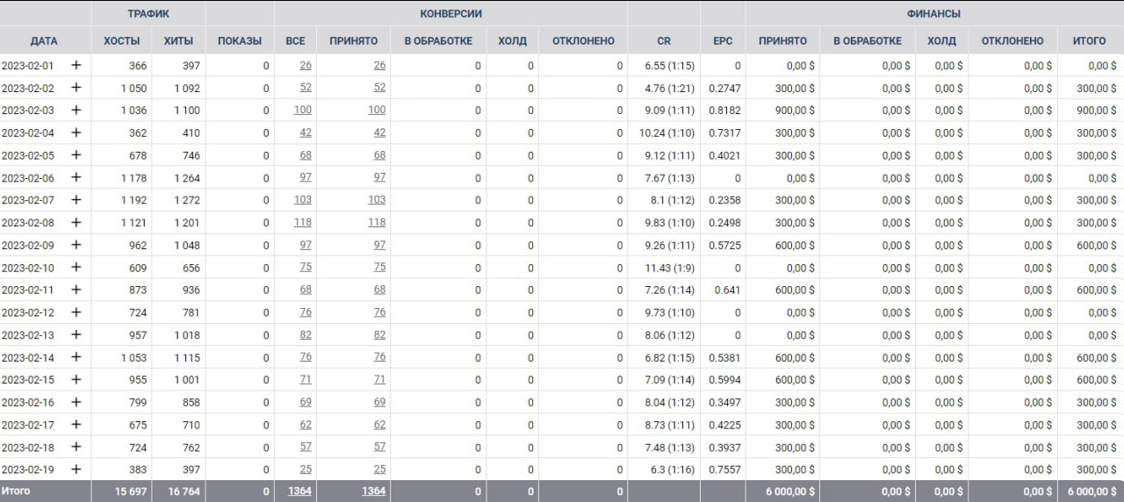Image resolution: width=1124 pixels, height=502 pixels.
Task: Sort by ХИТЫ column header
Action: tap(178, 40)
